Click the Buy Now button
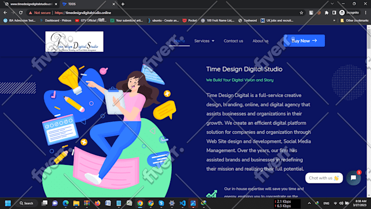Image resolution: width=371 pixels, height=209 pixels. [x=304, y=41]
